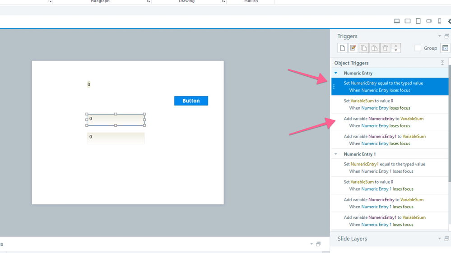
Task: Grab the drag handle on the selected trigger
Action: 334,87
